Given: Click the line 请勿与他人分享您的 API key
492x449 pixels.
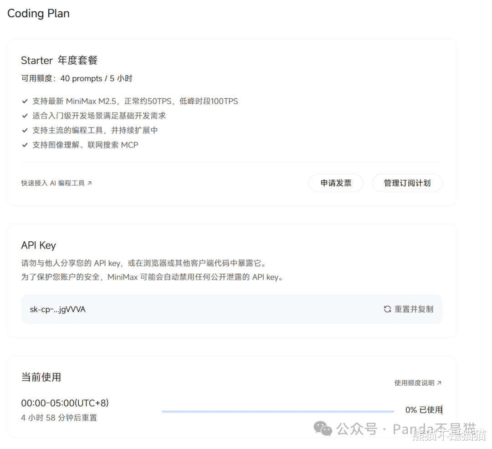Looking at the screenshot, I should [x=145, y=263].
